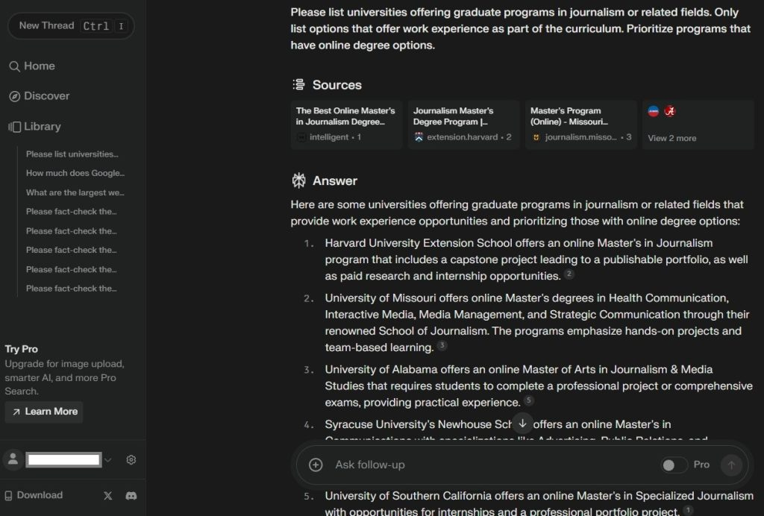Click the University of Alabama favicon
Viewport: 764px width, 516px height.
click(670, 111)
